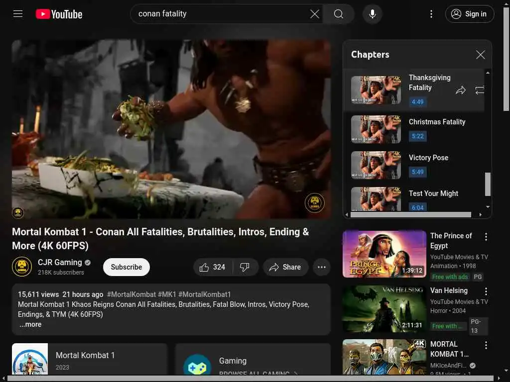Click the search magnifier button
Screen dimensions: 510x382
coord(339,14)
